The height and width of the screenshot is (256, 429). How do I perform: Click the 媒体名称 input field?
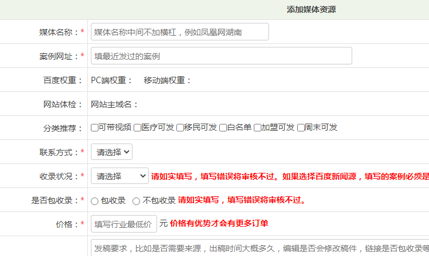179,32
